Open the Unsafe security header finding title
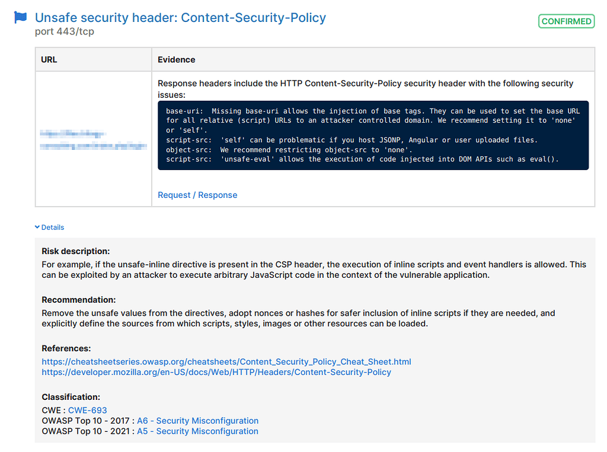This screenshot has width=607, height=452. point(180,18)
